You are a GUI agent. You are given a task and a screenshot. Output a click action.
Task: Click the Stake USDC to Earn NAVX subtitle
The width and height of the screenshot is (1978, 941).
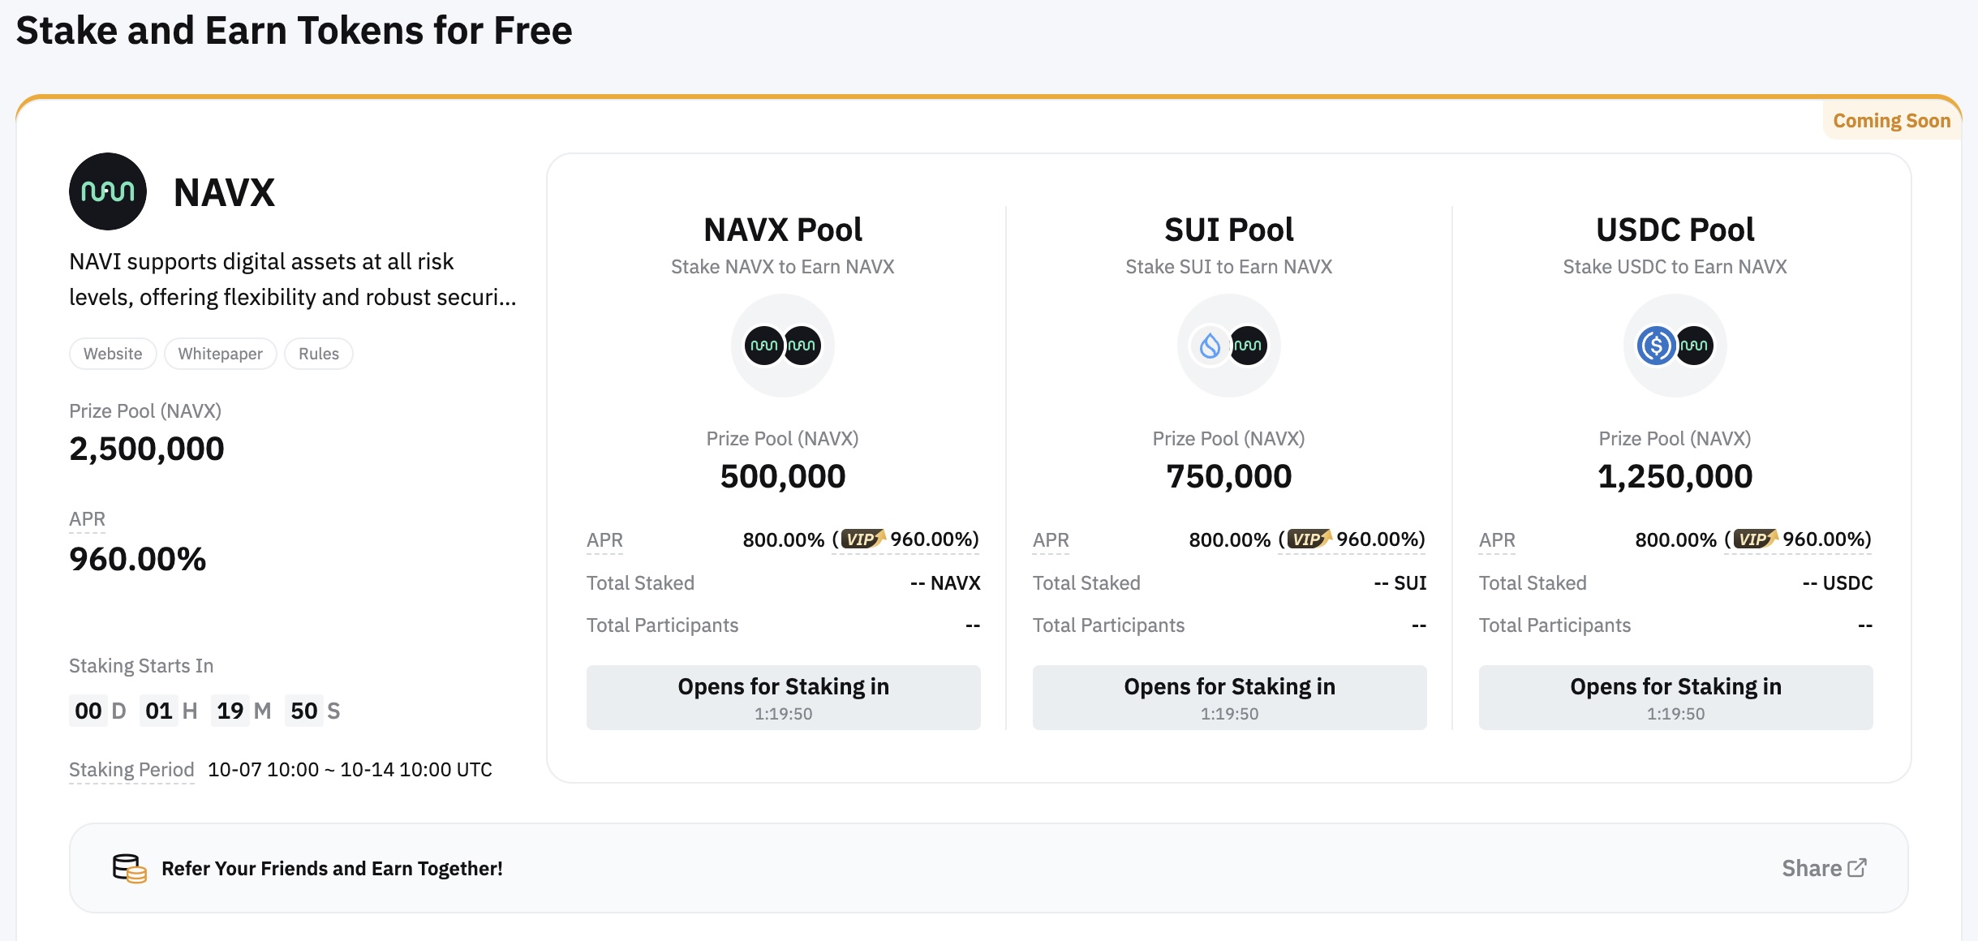click(x=1675, y=267)
